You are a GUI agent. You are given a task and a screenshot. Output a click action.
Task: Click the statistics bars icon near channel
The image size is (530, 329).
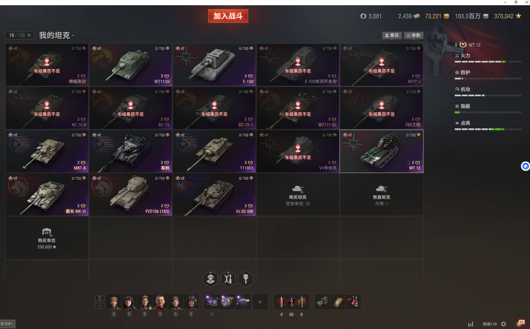(x=471, y=324)
